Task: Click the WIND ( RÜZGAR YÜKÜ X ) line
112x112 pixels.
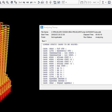Action: coord(58,57)
